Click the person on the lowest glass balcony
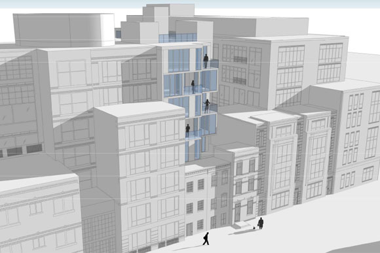Image resolution: width=380 pixels, height=253 pixels. coord(187,131)
